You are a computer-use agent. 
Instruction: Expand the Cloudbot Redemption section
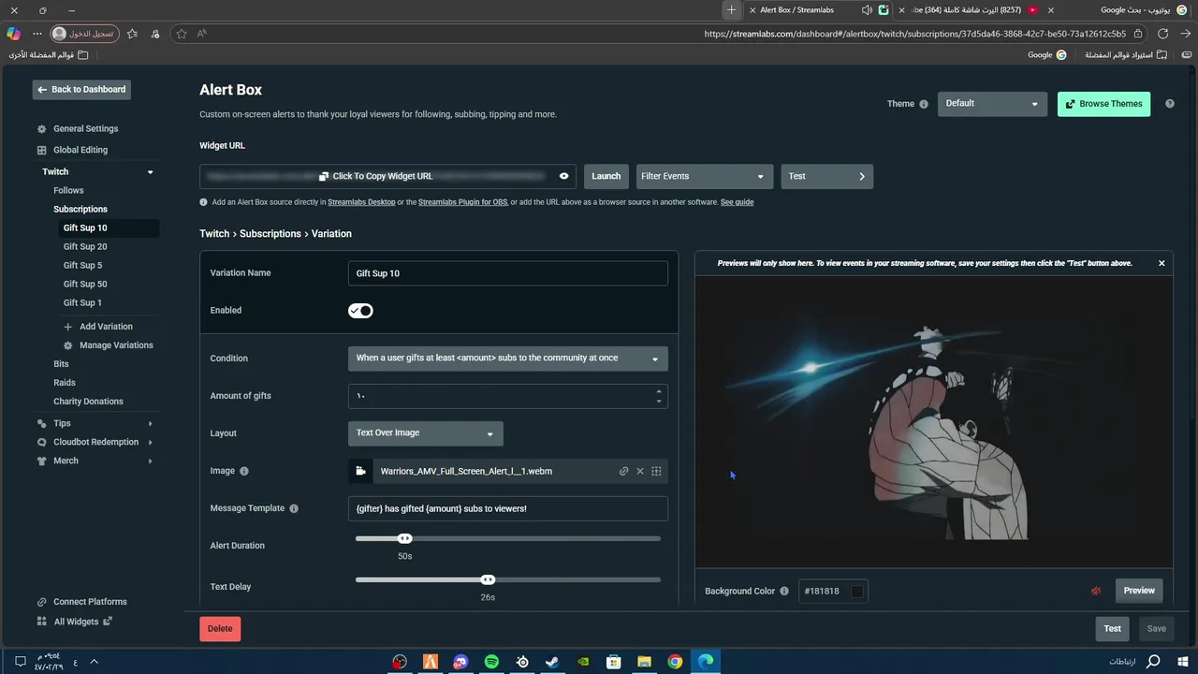tap(150, 442)
